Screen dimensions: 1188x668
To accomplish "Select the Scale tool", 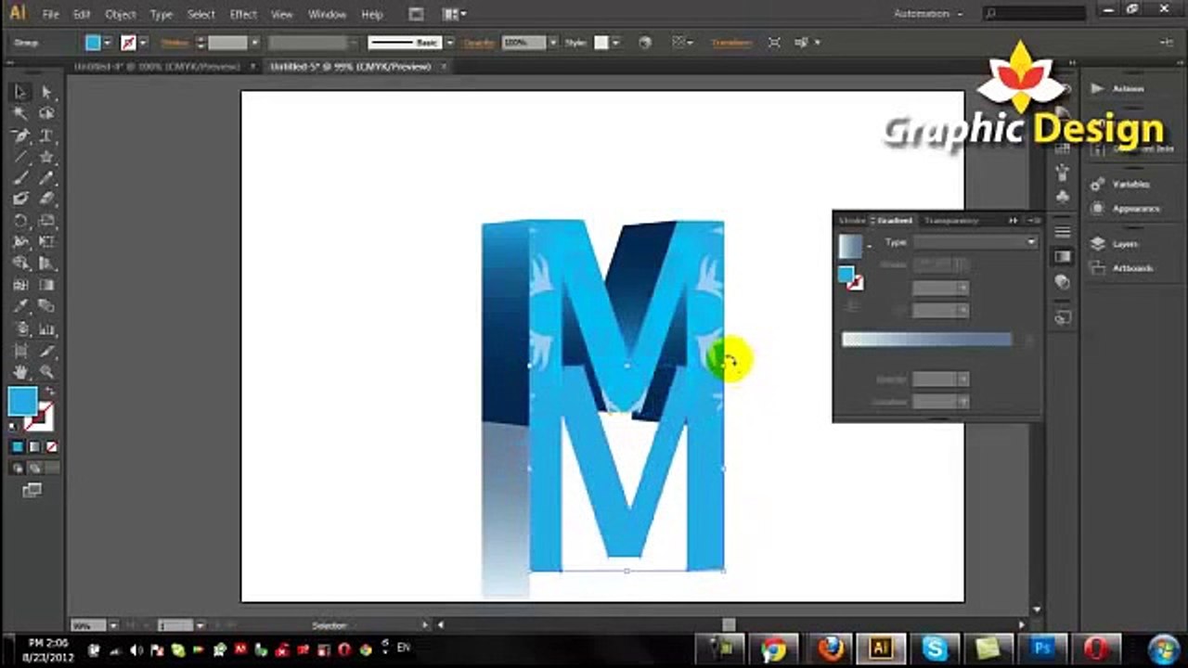I will tap(46, 221).
